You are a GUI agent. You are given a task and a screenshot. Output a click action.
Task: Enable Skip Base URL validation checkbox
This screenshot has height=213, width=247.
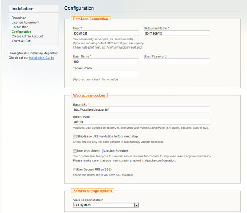[75, 137]
